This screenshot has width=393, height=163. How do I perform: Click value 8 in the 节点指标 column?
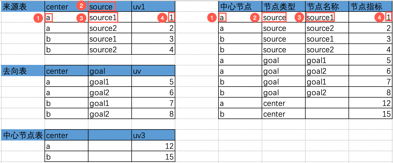pos(388,93)
